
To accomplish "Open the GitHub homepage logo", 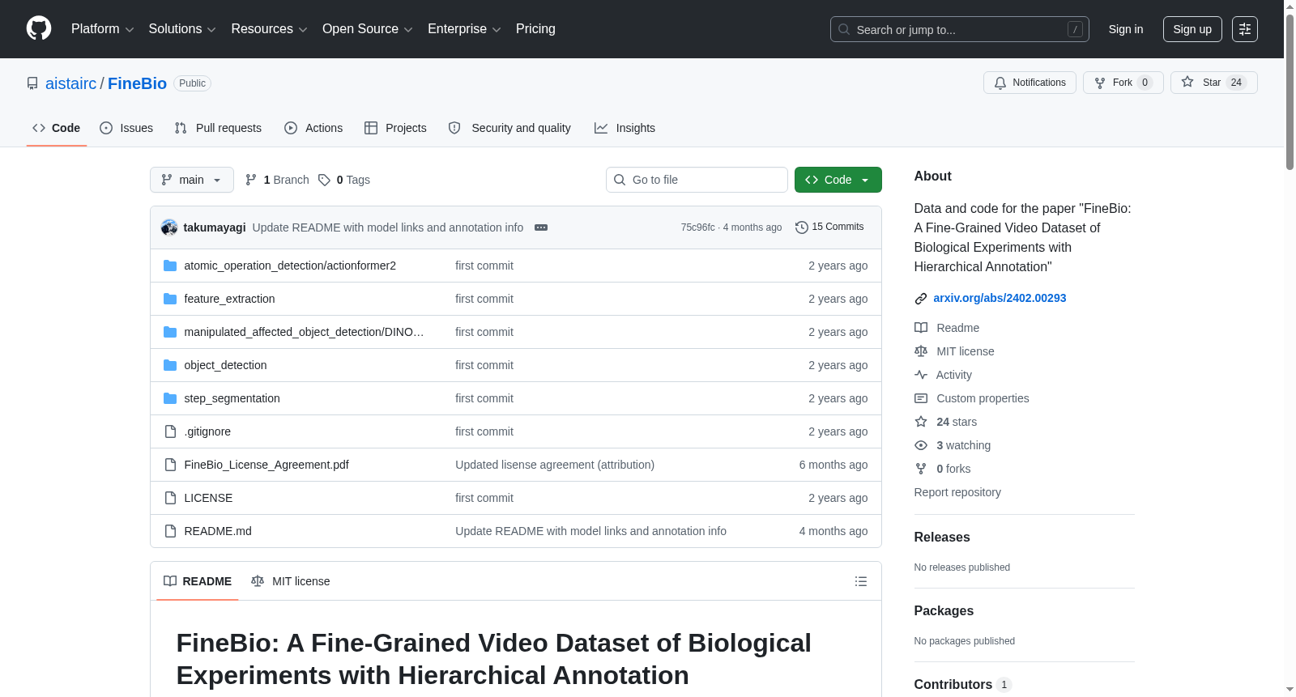I will pyautogui.click(x=39, y=28).
